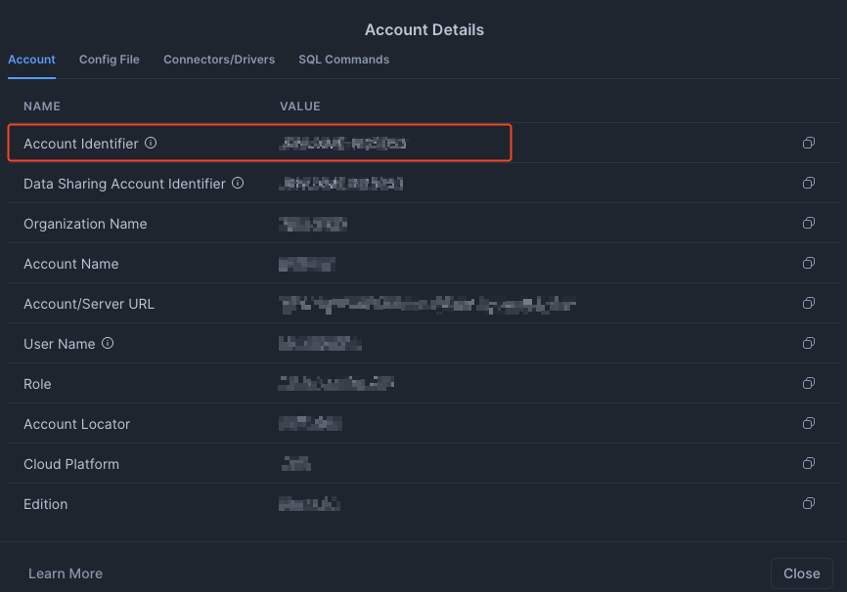Image resolution: width=847 pixels, height=592 pixels.
Task: Copy the Account Locator value
Action: click(809, 424)
